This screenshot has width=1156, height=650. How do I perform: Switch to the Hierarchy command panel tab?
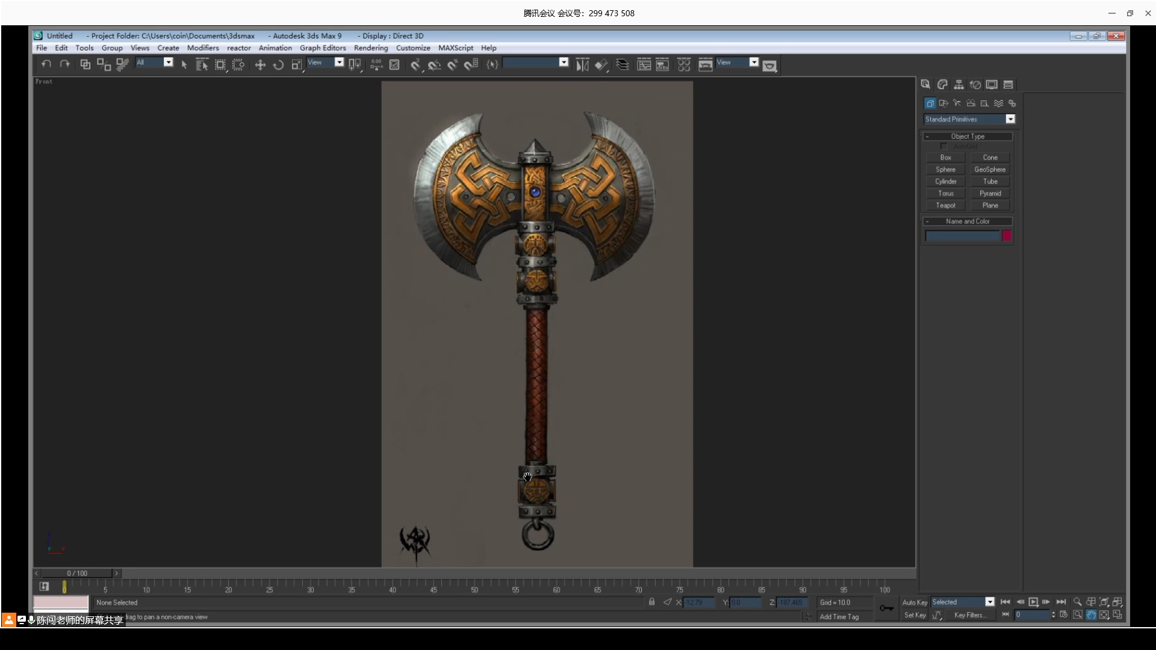959,85
